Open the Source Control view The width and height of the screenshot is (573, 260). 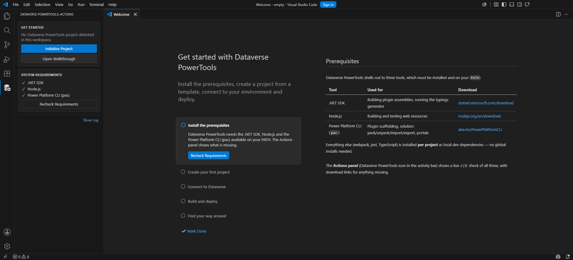tap(7, 45)
